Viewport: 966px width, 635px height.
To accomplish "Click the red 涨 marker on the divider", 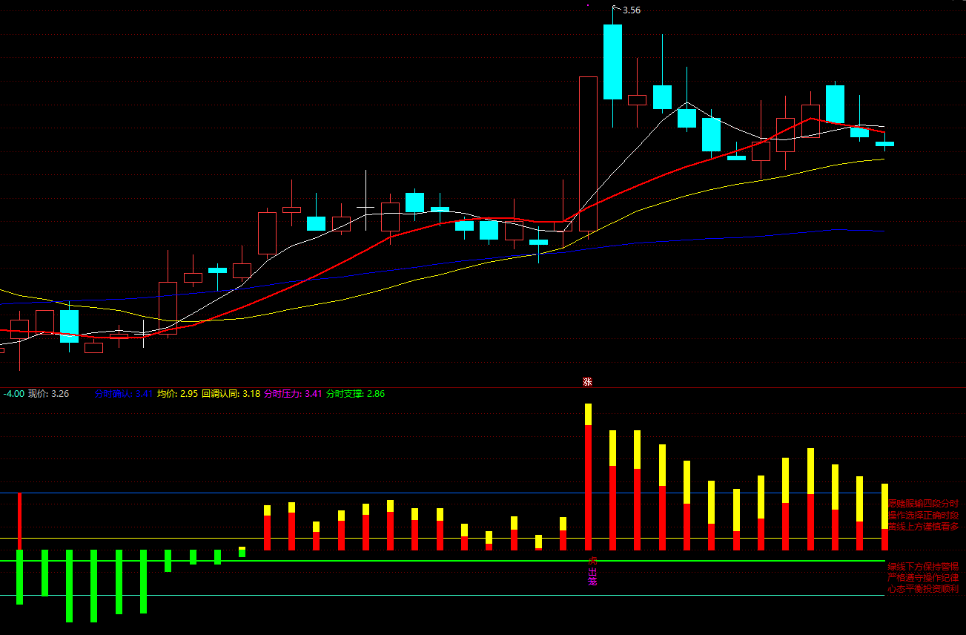I will [587, 382].
